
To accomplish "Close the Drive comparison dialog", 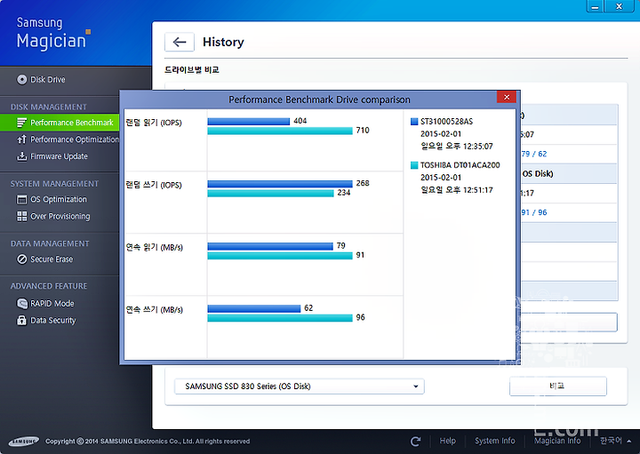I will point(507,97).
